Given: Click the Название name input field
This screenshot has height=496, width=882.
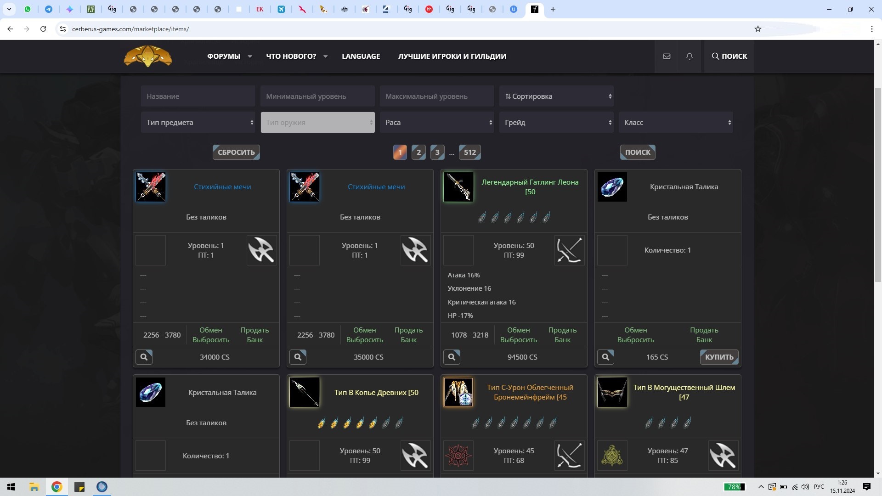Looking at the screenshot, I should (x=198, y=96).
